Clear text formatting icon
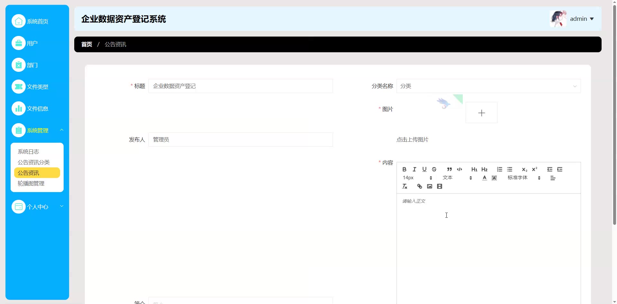617x304 pixels. tap(405, 186)
